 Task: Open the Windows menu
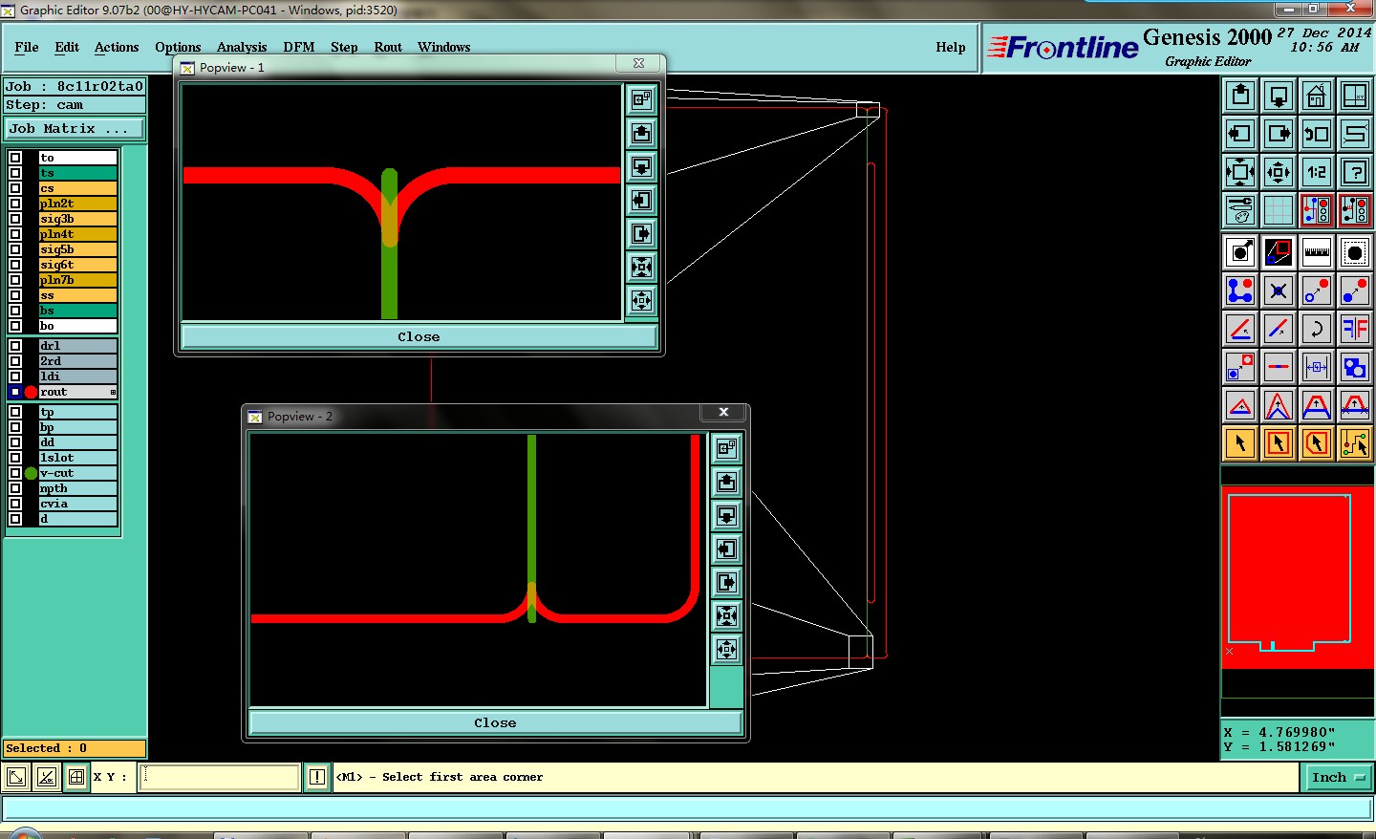click(444, 47)
